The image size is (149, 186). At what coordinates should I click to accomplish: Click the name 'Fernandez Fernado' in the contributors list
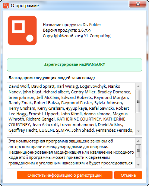pos(114,130)
